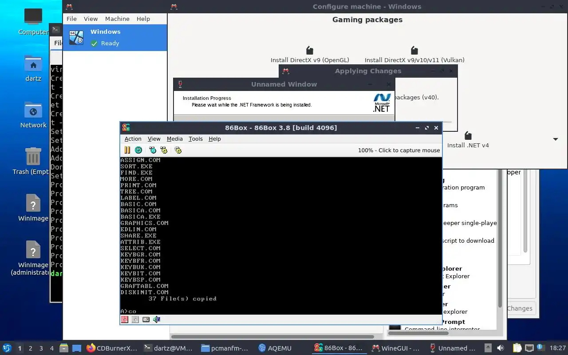Click the WinImage (administrator) desktop icon
Screen dimensions: 568x355
pos(33,250)
